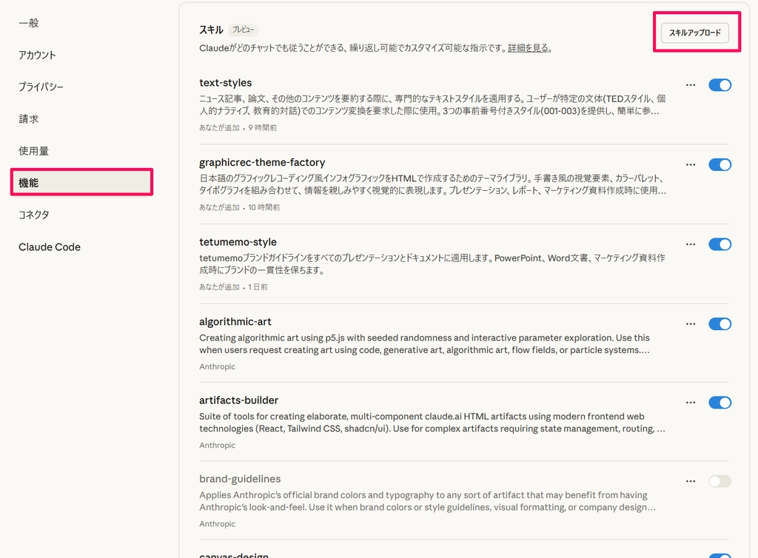The height and width of the screenshot is (558, 758).
Task: Click the artifacts-builder skill title
Action: click(x=238, y=400)
